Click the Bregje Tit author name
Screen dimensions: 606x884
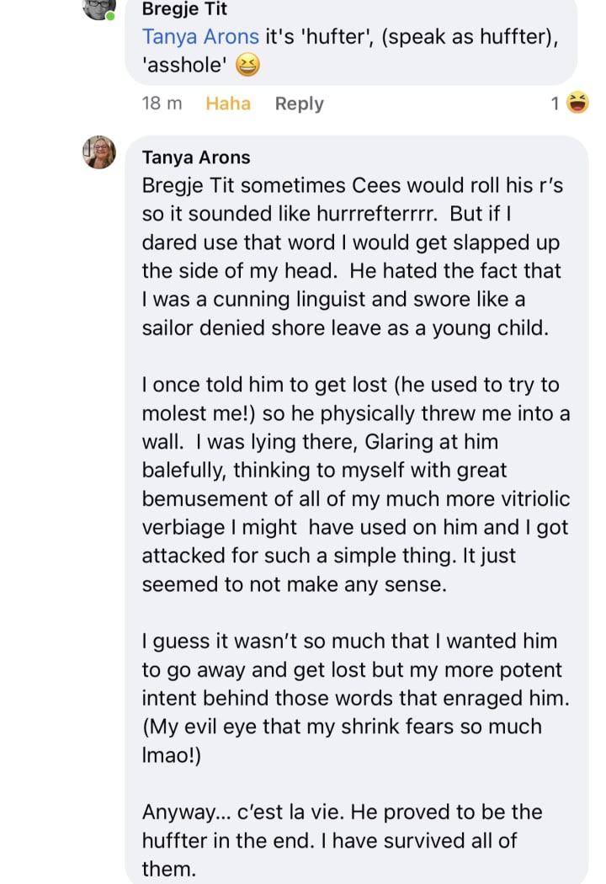pyautogui.click(x=184, y=9)
